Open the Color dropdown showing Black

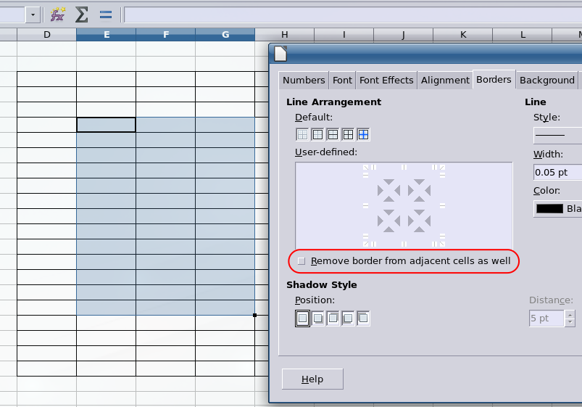tap(557, 209)
